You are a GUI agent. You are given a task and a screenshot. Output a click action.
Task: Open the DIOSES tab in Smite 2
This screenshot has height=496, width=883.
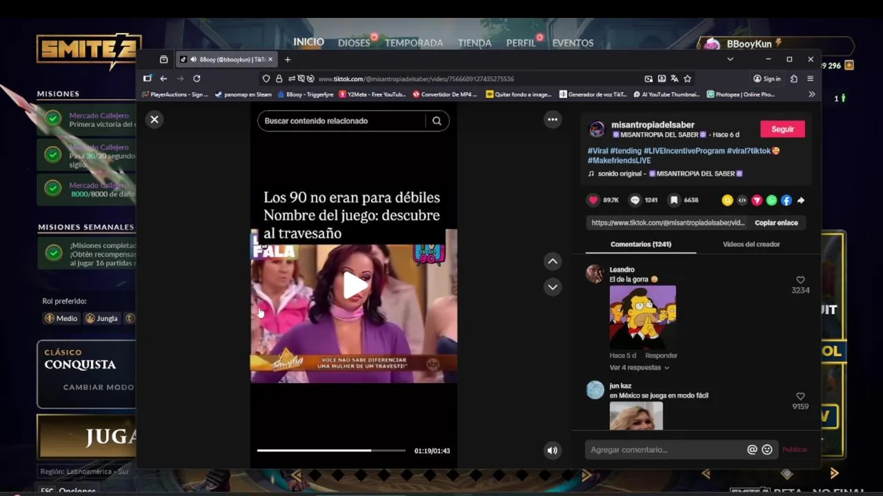coord(354,43)
